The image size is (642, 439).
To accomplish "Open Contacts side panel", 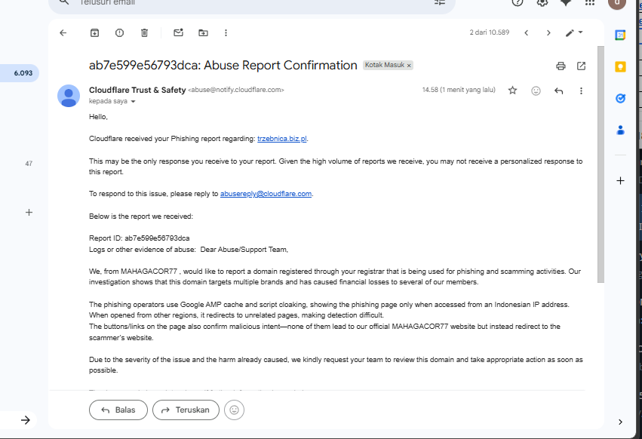I will pos(620,130).
